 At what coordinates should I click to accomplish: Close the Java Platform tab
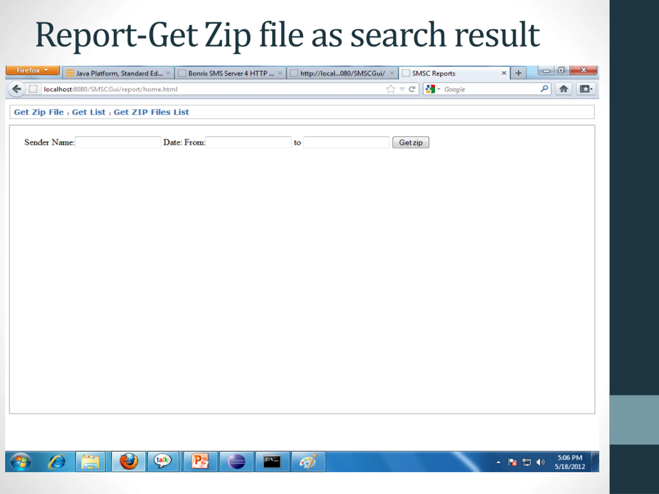point(168,73)
